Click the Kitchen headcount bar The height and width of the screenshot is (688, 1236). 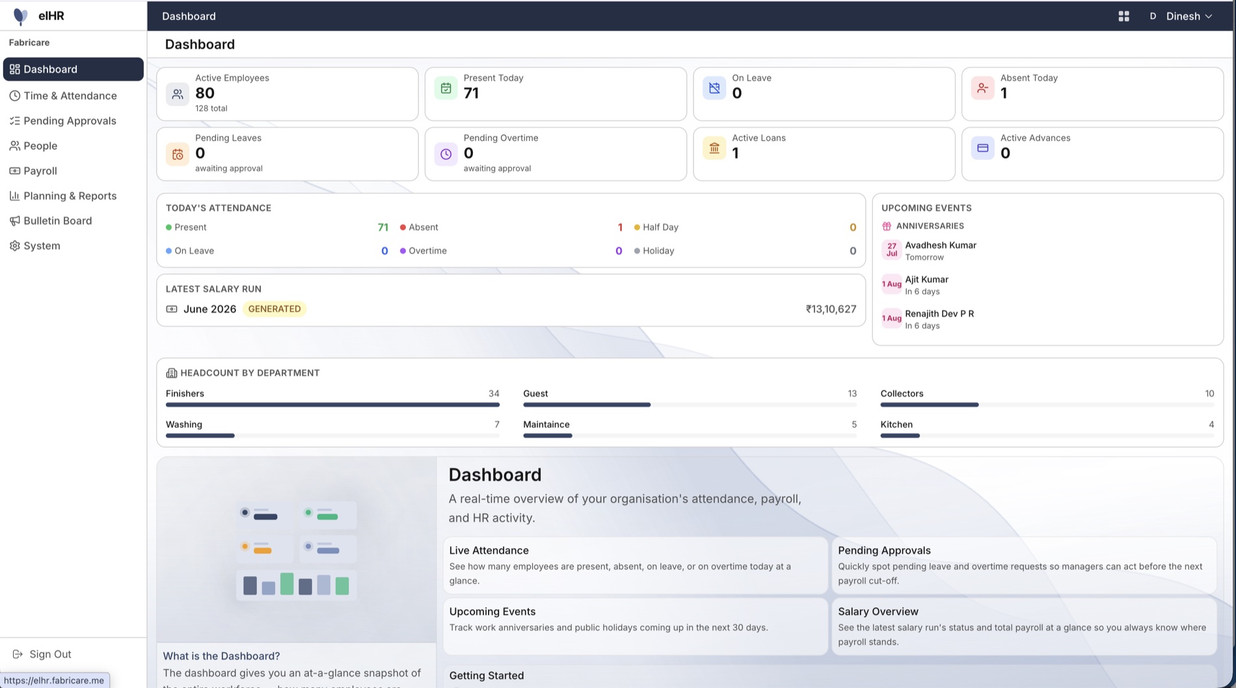[1047, 436]
